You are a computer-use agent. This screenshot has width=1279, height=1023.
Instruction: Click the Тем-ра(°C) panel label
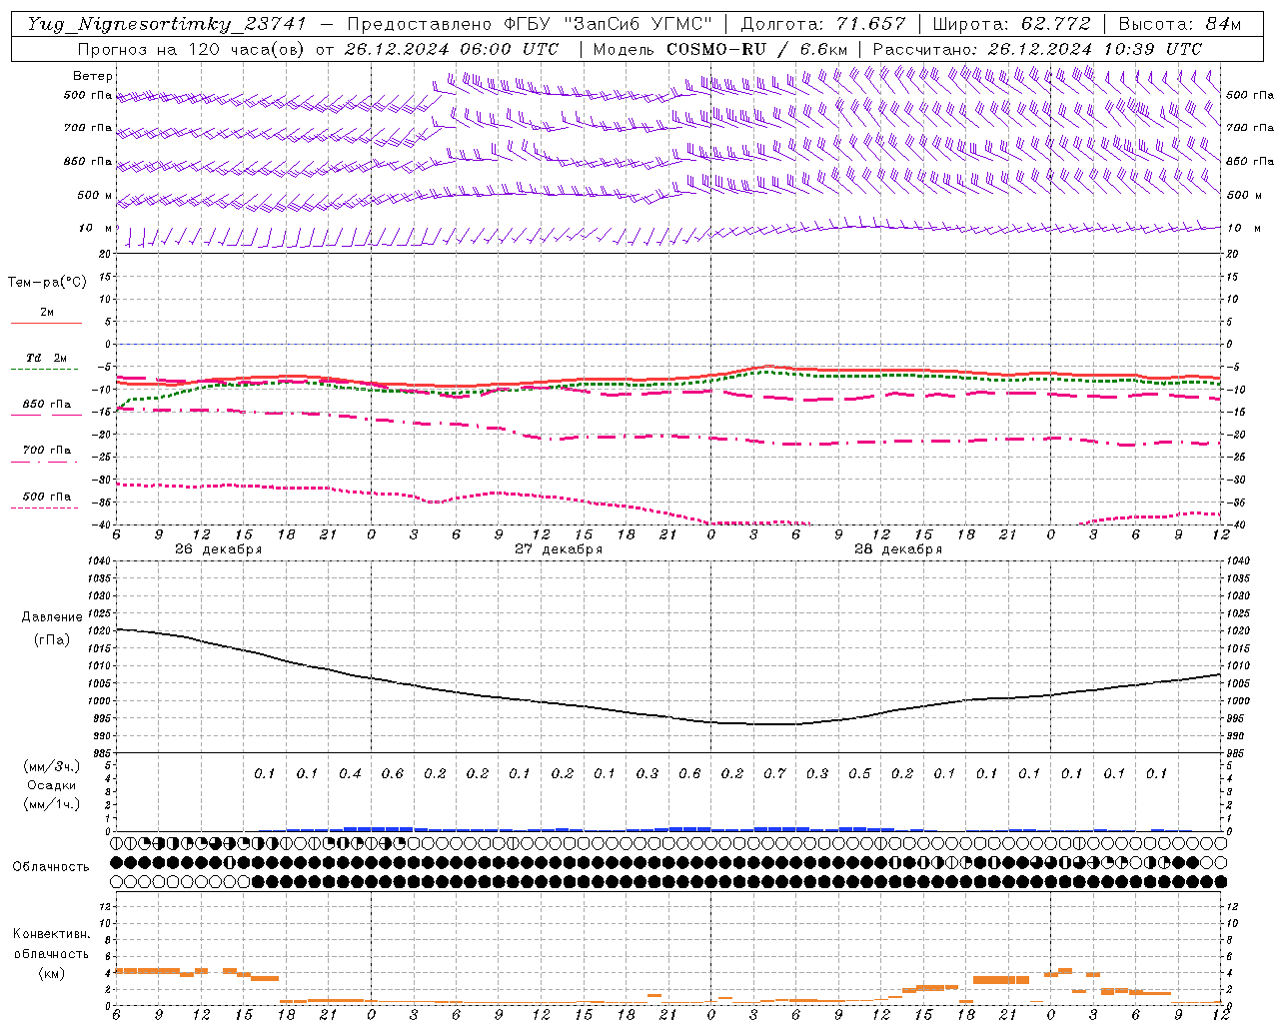pos(47,283)
